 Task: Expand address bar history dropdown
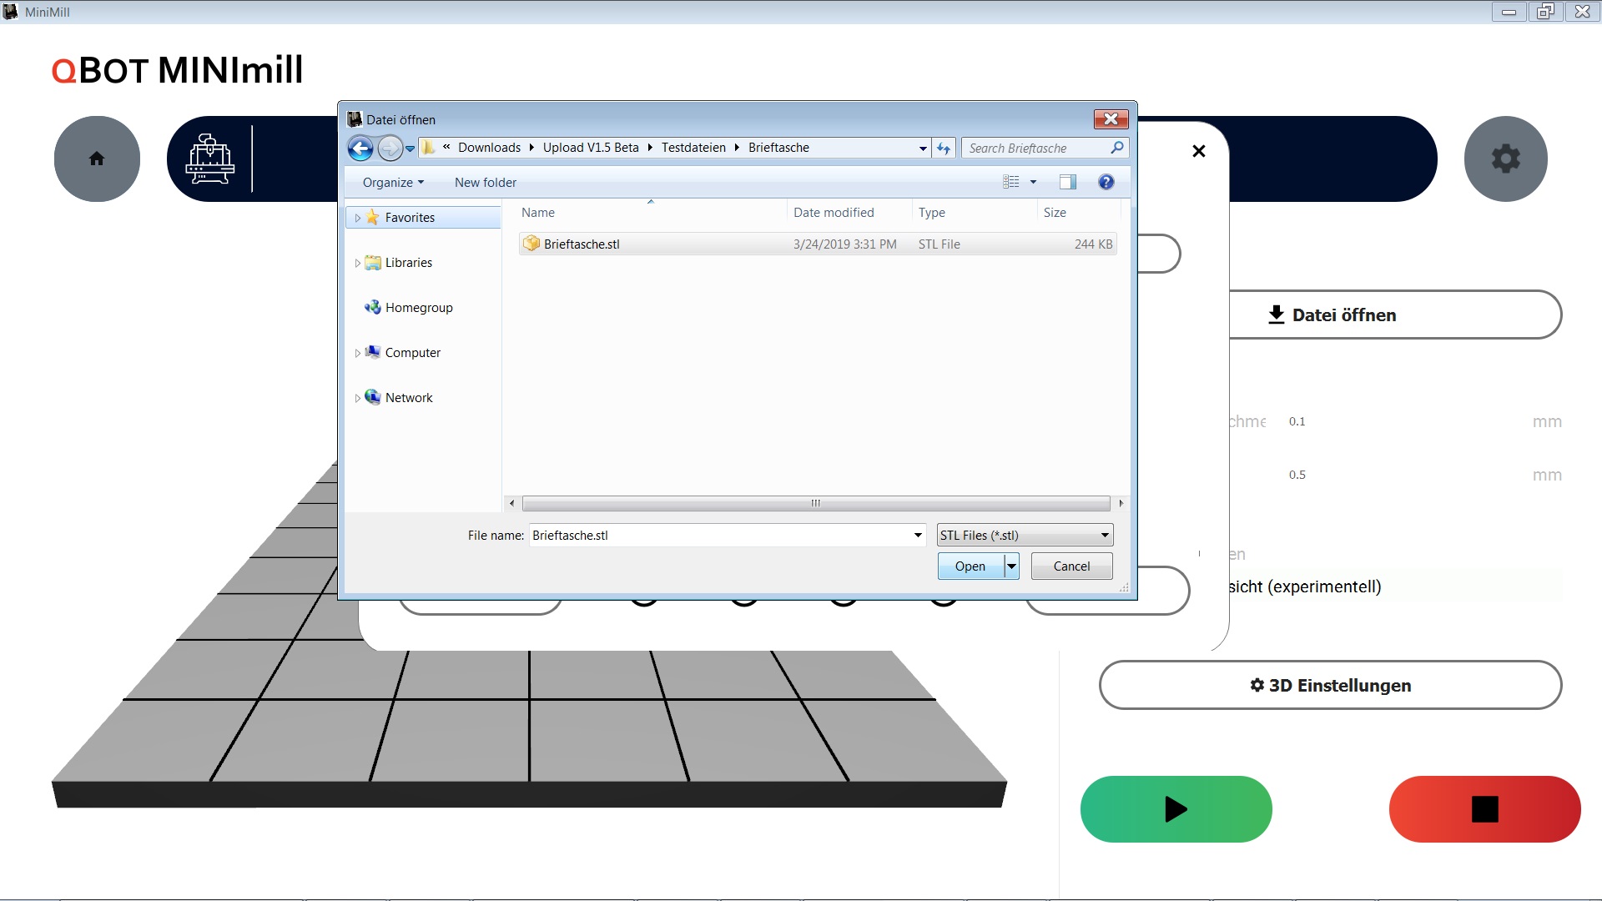click(x=922, y=148)
